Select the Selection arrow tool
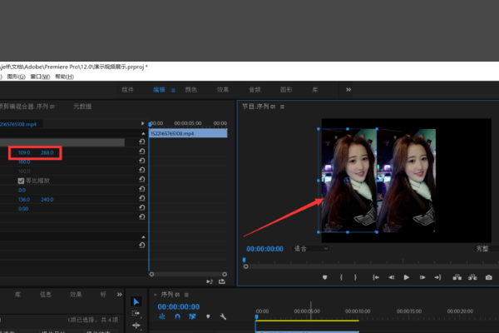Viewport: 499px width, 333px height. [x=136, y=301]
